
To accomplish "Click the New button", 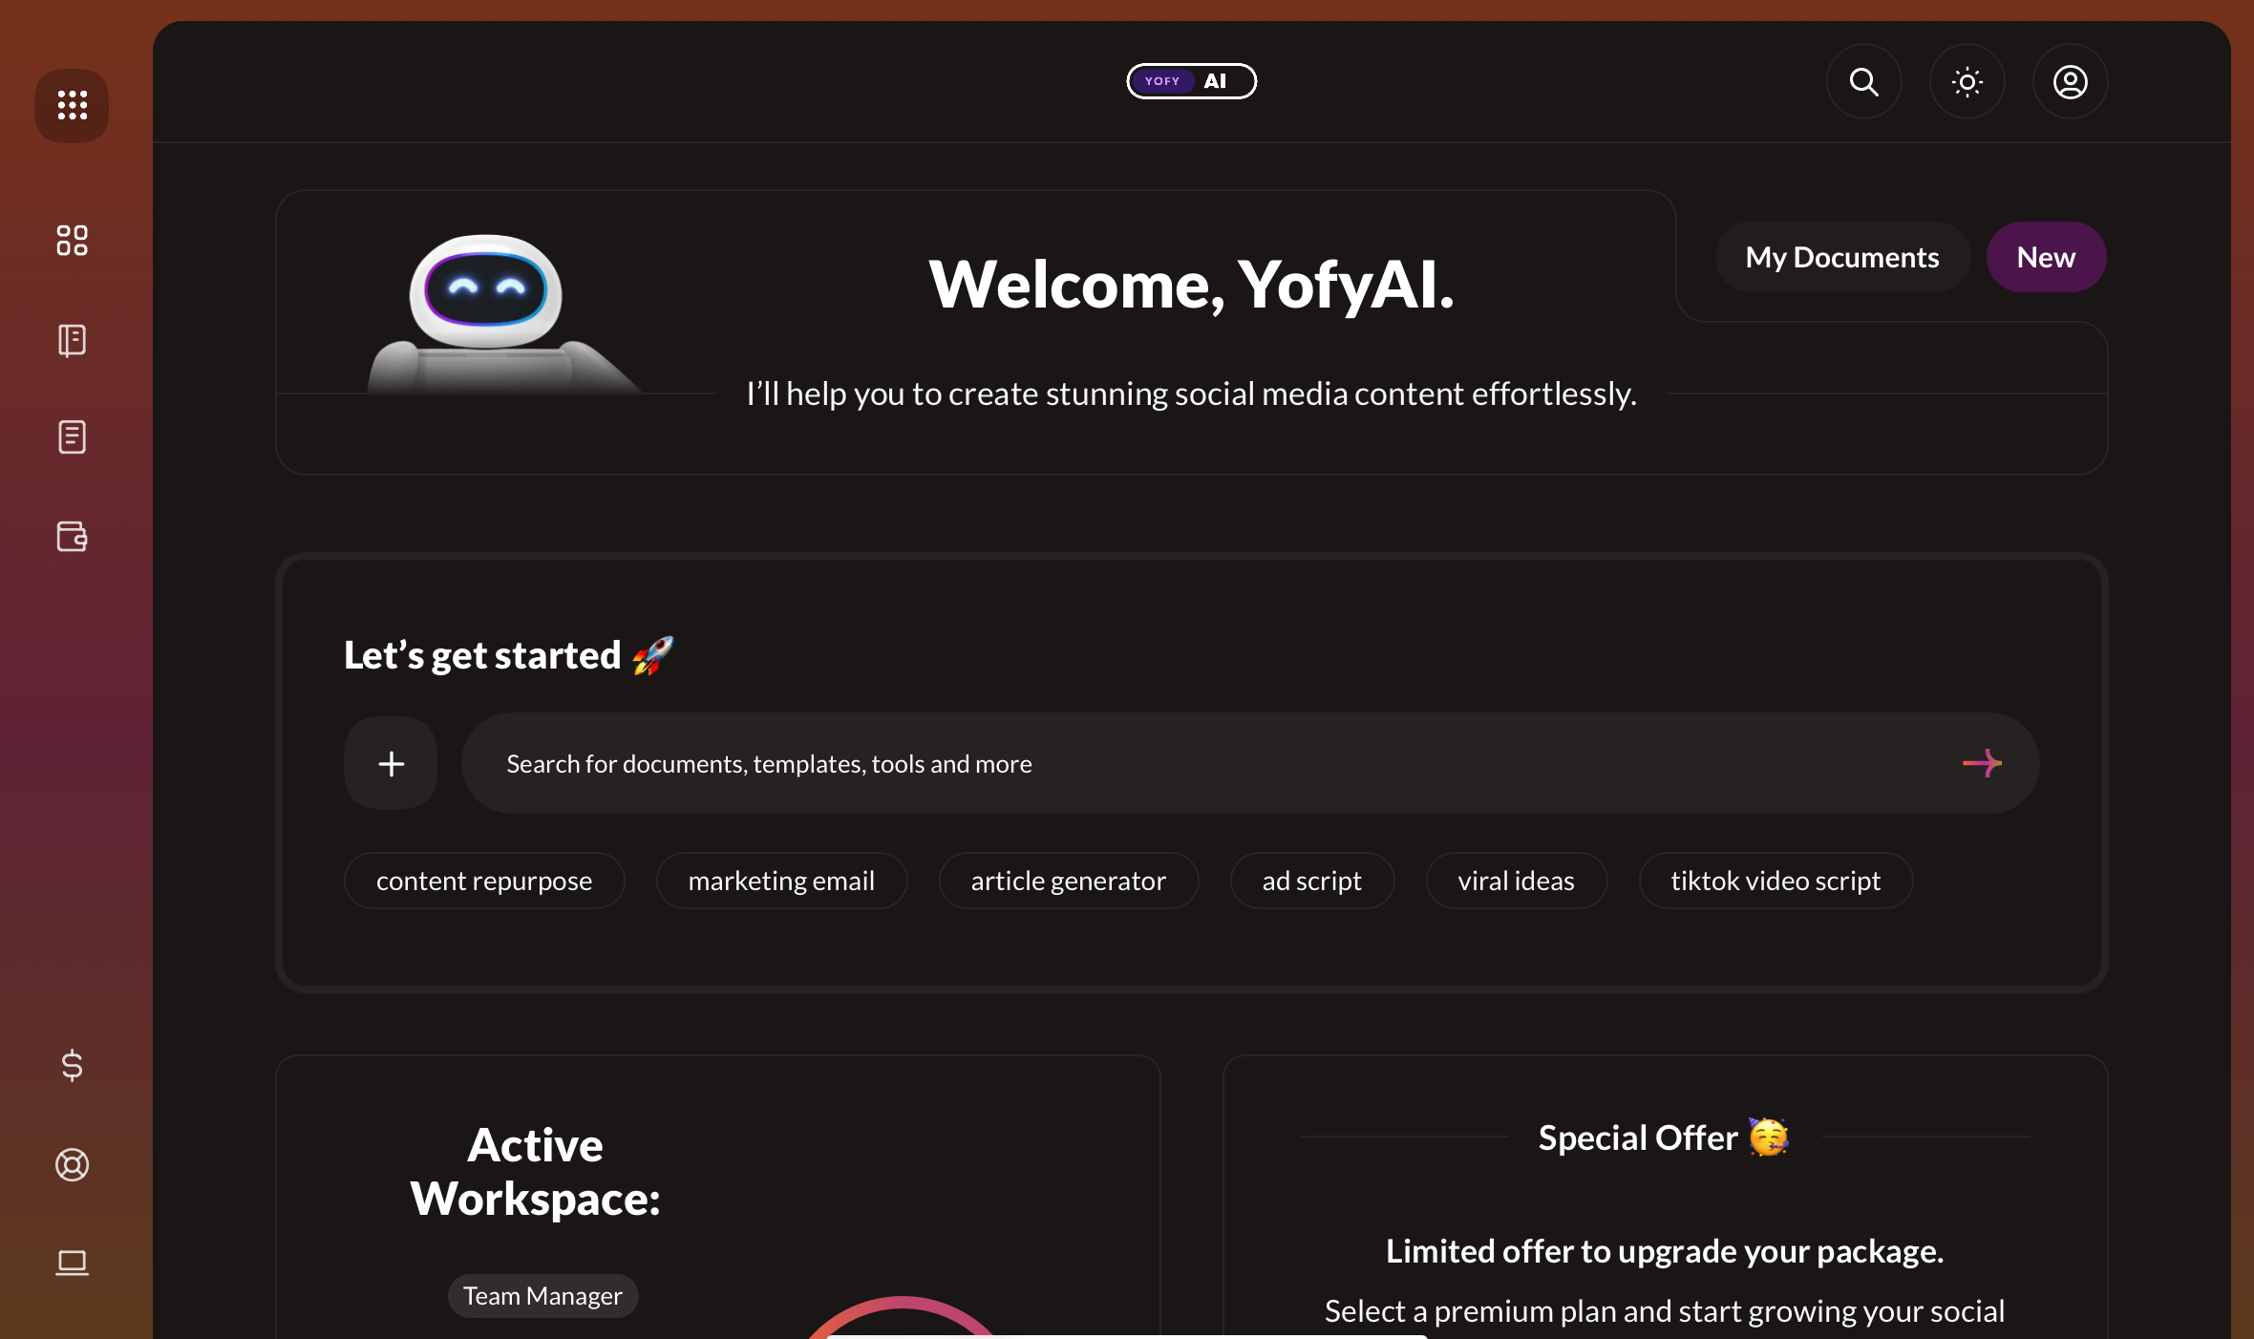I will pos(2046,256).
